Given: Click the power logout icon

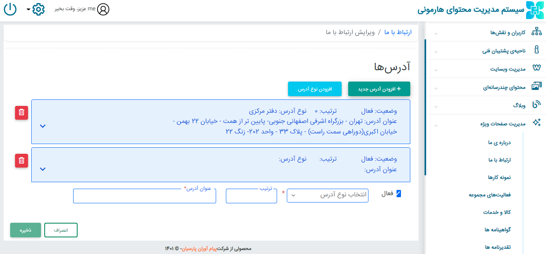Looking at the screenshot, I should 10,9.
